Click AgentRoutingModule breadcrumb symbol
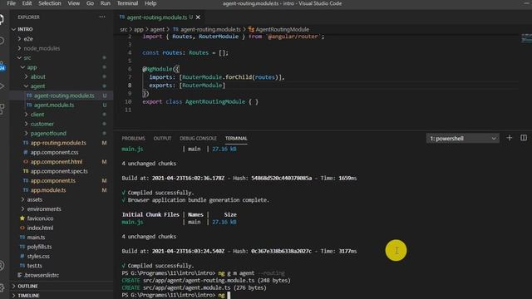Viewport: 532px width, 299px height. point(283,30)
